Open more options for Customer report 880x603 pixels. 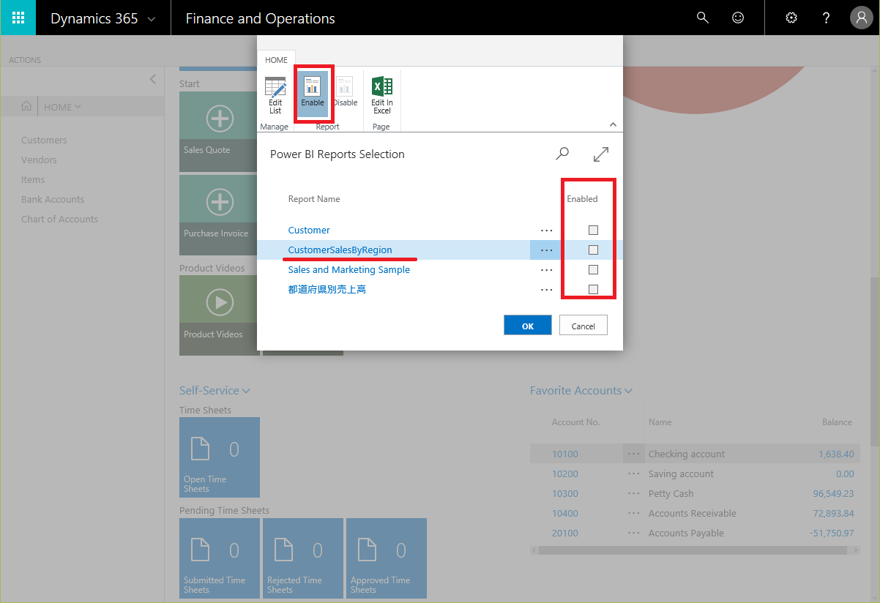[x=546, y=230]
